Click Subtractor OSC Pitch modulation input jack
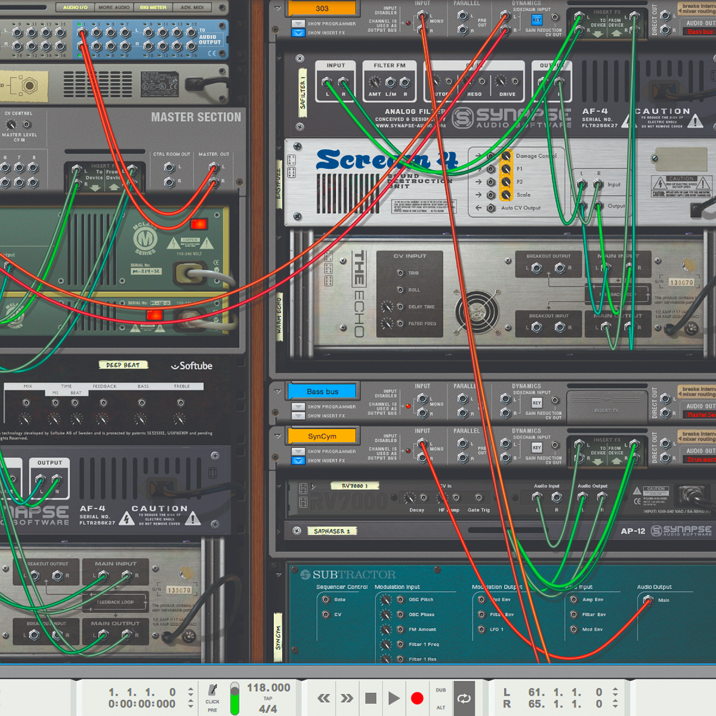 tap(400, 600)
